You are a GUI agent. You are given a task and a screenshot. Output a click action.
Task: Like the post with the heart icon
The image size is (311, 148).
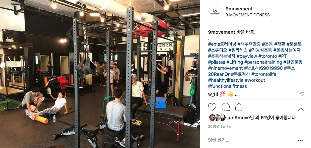tap(212, 107)
